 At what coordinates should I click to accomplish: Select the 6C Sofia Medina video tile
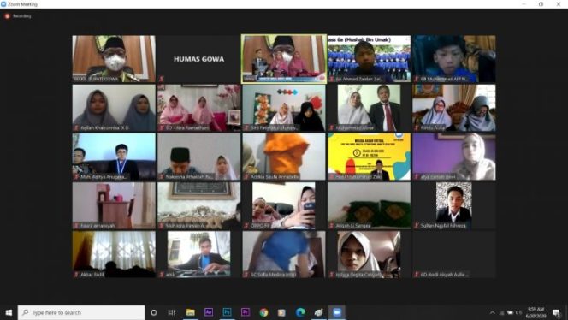point(284,254)
